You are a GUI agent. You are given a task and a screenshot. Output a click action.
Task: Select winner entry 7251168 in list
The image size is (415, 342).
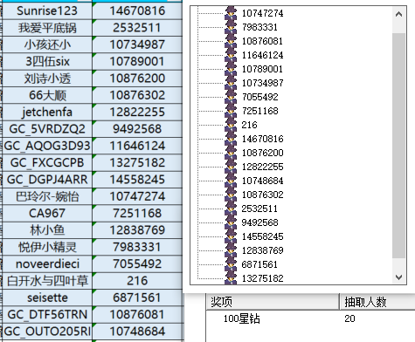(x=259, y=111)
